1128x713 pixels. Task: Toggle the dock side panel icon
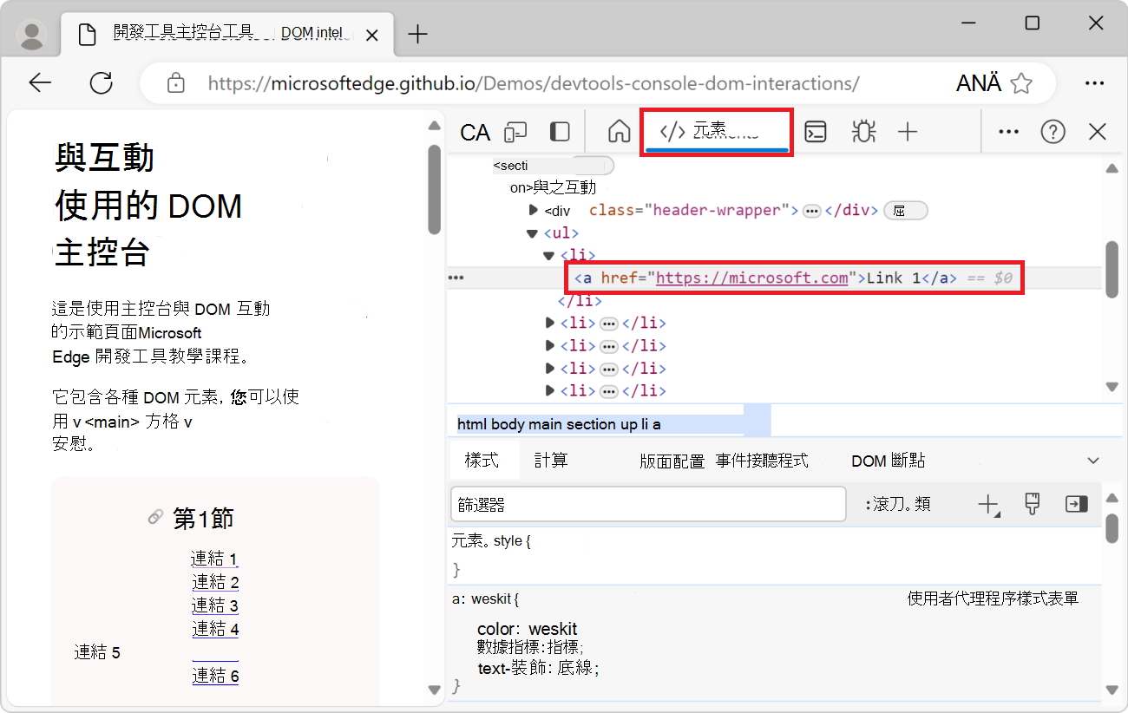click(559, 131)
